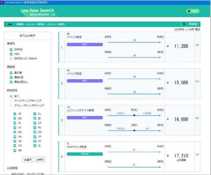
Task: Click the help button in the header
Action: click(193, 11)
